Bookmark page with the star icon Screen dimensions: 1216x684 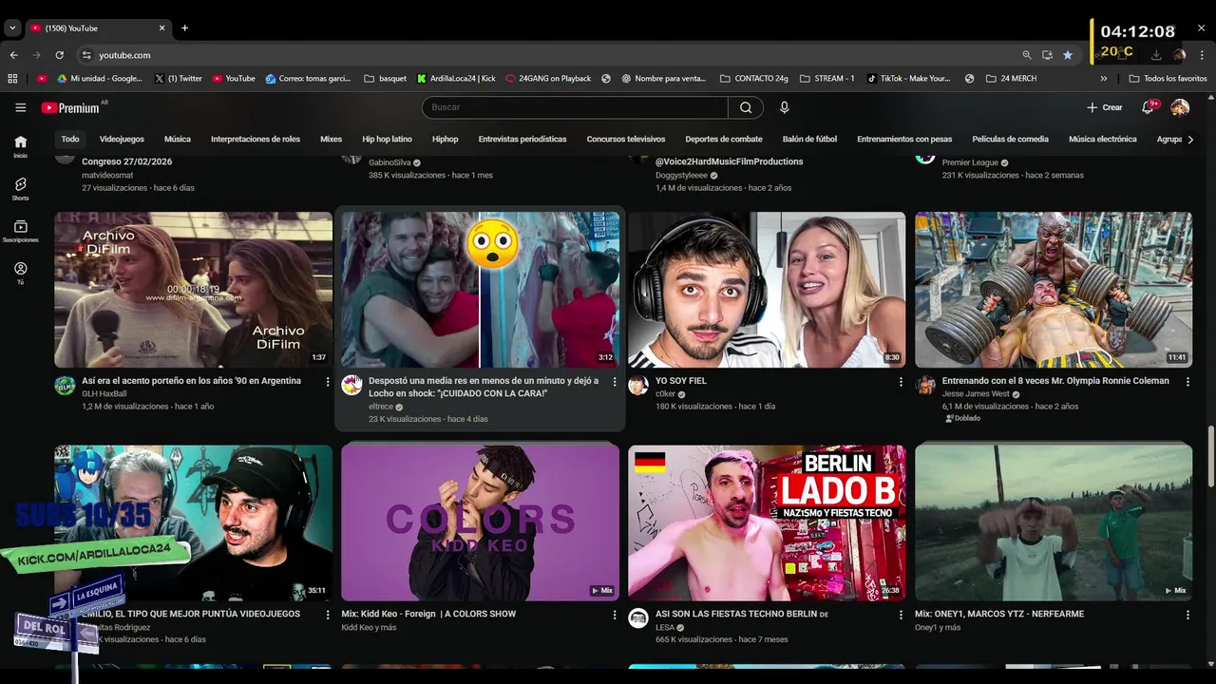(x=1068, y=55)
